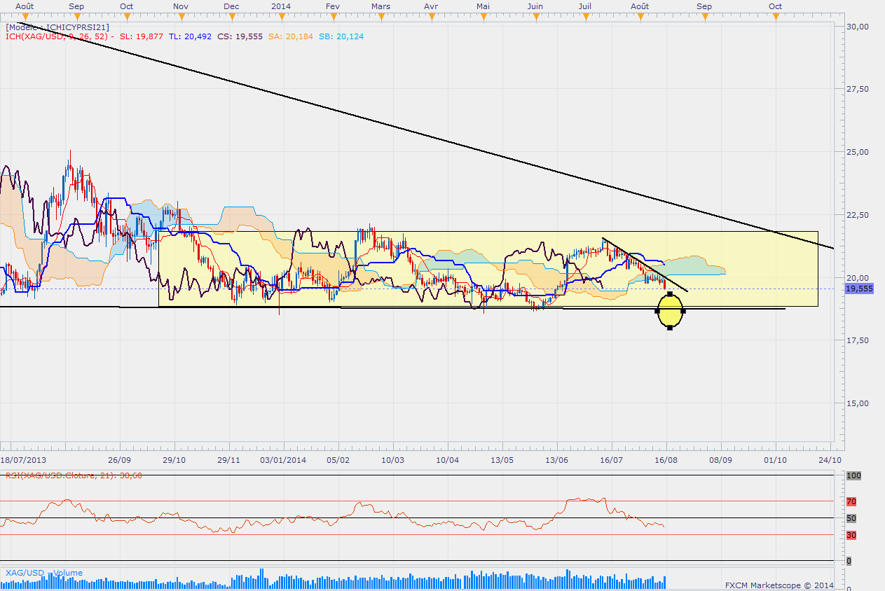
Task: Click the bottom handle of the yellow ellipse
Action: pyautogui.click(x=671, y=328)
